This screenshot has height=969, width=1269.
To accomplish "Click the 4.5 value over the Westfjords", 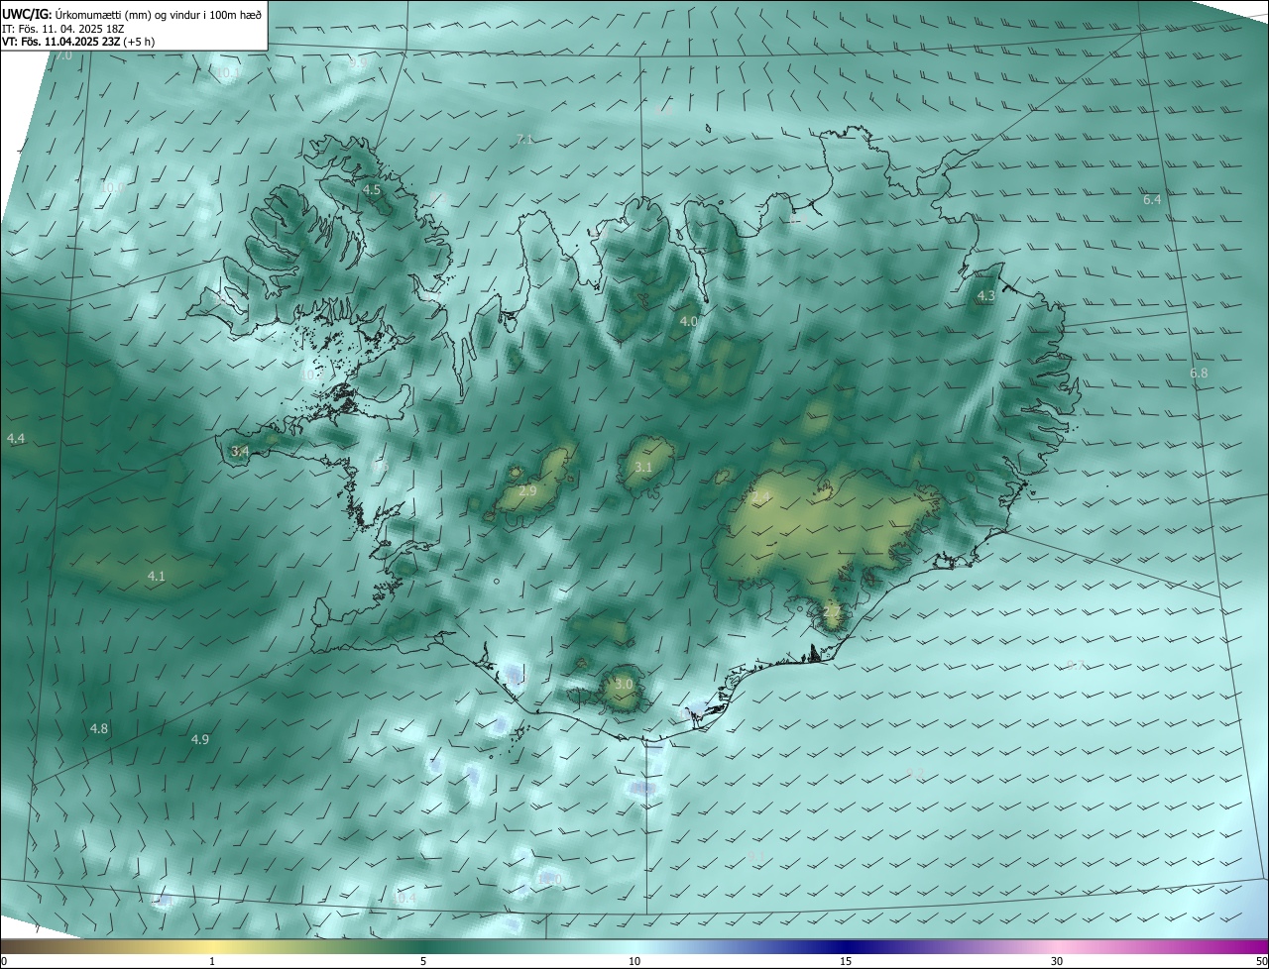I will click(x=372, y=189).
